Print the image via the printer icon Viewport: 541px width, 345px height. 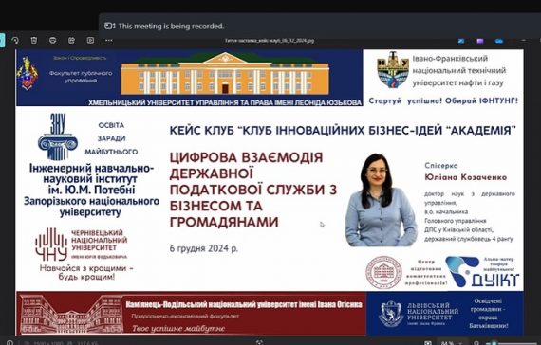[53, 41]
